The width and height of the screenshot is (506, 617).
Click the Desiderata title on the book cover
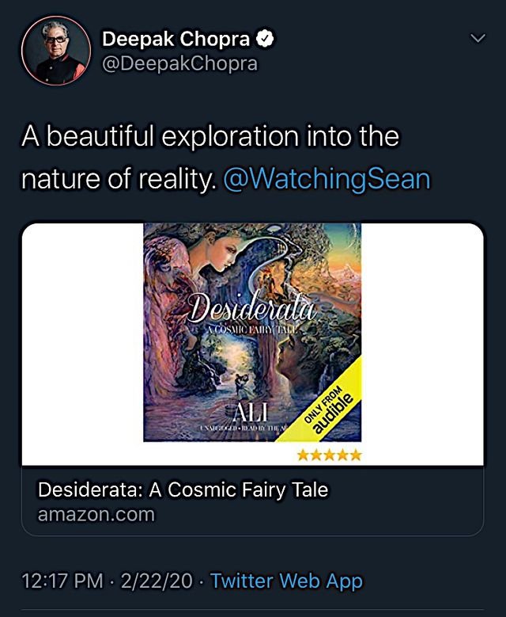251,309
